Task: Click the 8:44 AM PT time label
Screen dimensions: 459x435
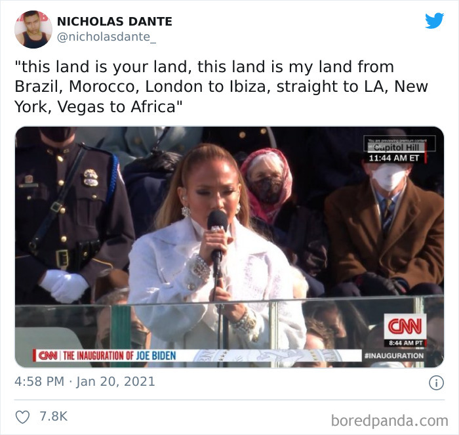Action: tap(405, 343)
